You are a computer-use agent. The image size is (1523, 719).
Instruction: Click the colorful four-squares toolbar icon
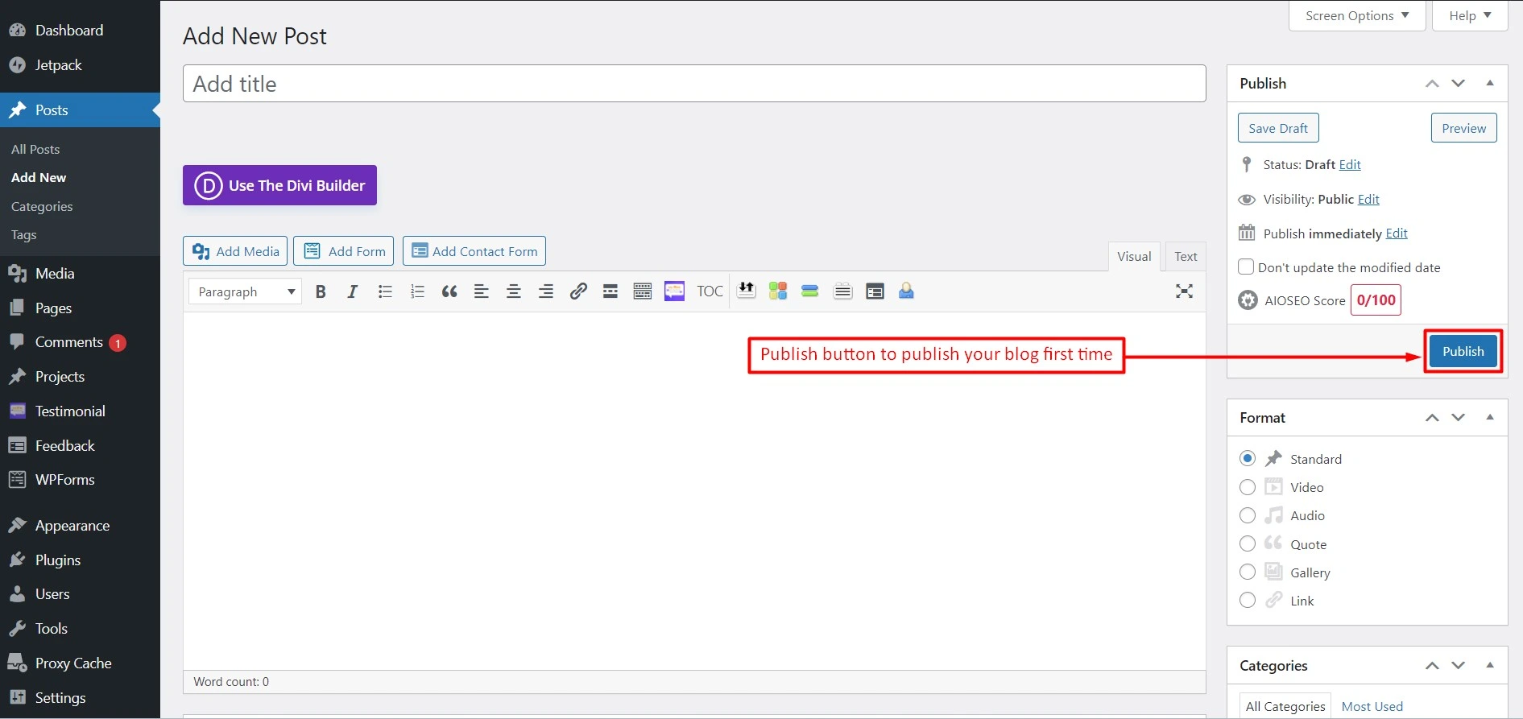(x=778, y=291)
